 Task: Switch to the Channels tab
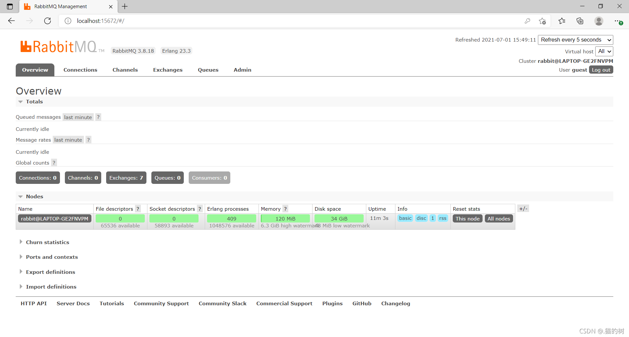125,70
